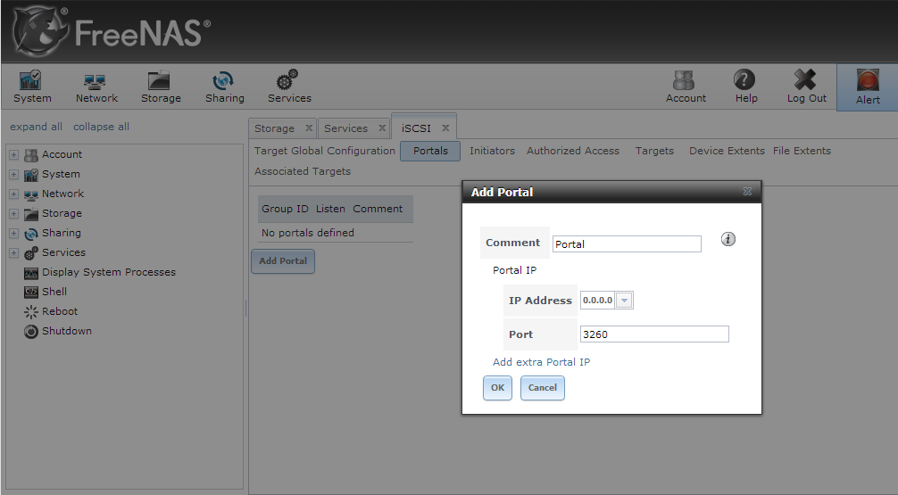The image size is (898, 495).
Task: Click the Comment column header
Action: point(378,209)
